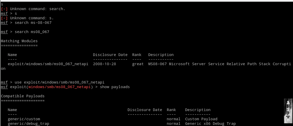
Task: Click the "Matching Modules" heading
Action: pyautogui.click(x=19, y=41)
